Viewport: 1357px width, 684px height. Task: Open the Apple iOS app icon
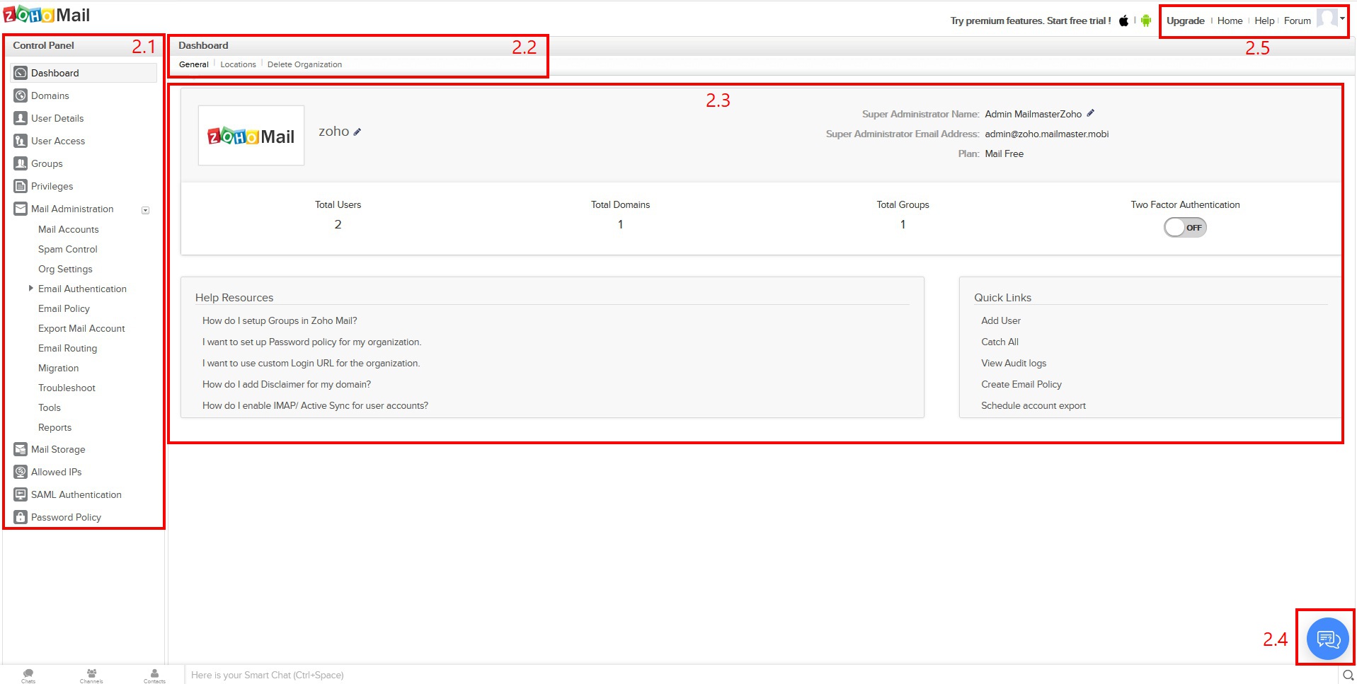[x=1123, y=21]
